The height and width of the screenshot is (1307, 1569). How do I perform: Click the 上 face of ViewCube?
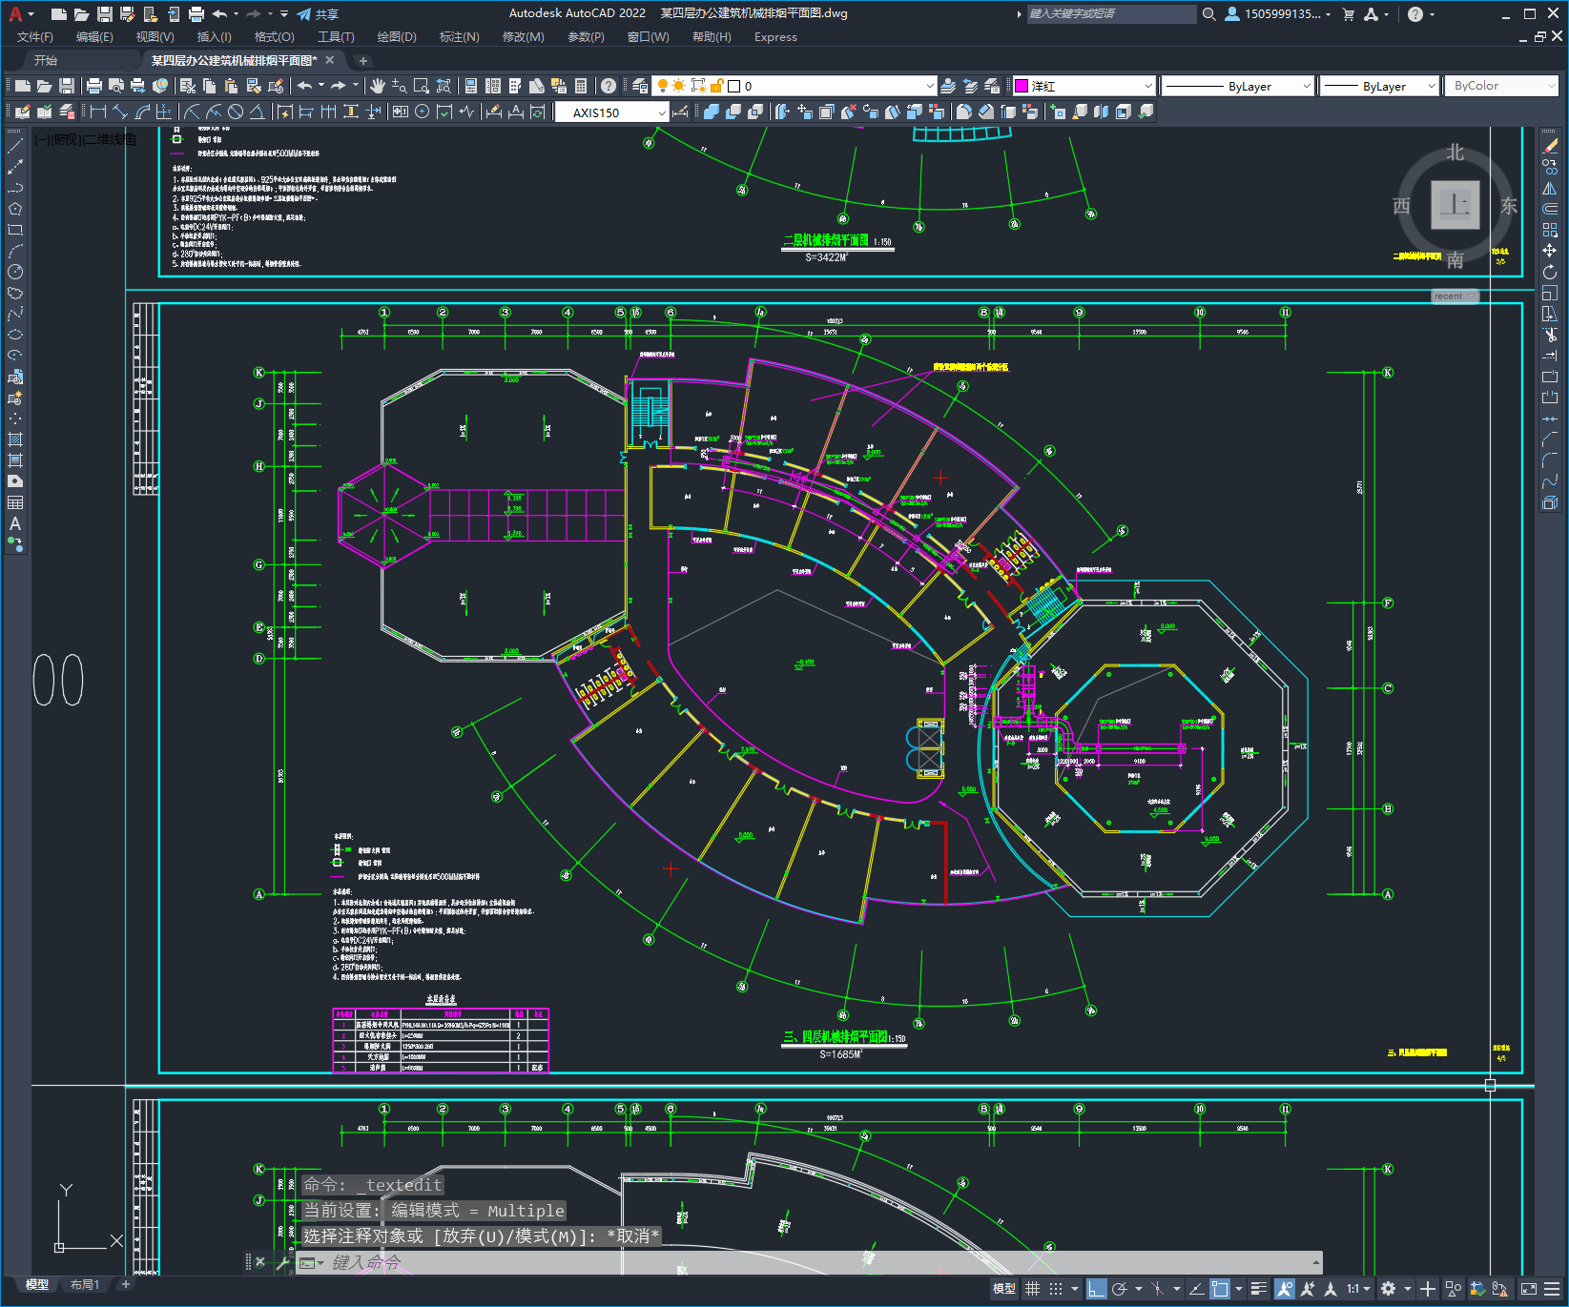click(1455, 205)
